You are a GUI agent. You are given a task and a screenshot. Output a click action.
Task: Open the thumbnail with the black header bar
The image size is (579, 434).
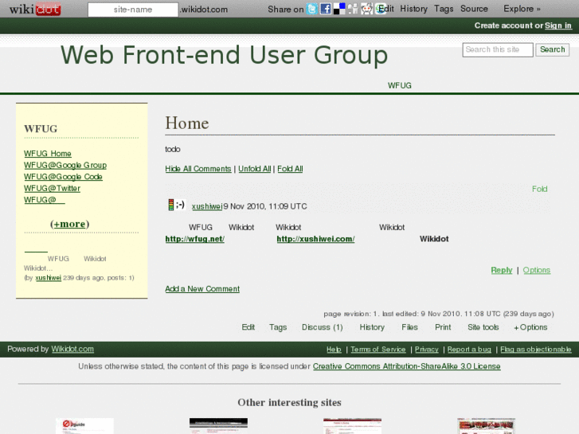tap(218, 426)
